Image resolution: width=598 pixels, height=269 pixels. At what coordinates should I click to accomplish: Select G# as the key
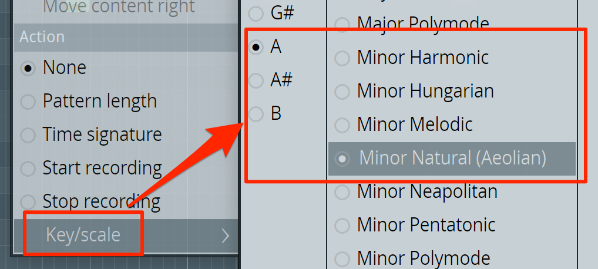point(284,14)
